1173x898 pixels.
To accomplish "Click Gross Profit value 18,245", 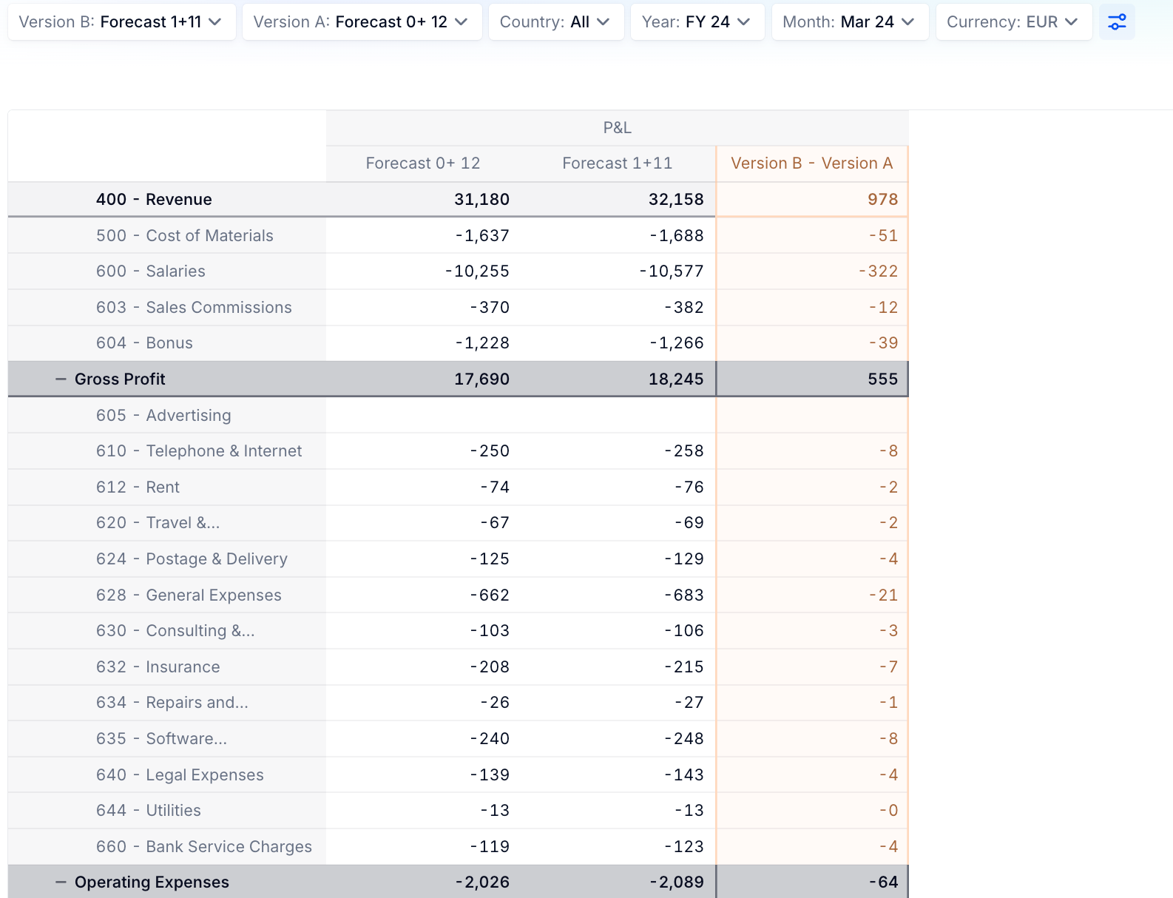I will tap(676, 379).
